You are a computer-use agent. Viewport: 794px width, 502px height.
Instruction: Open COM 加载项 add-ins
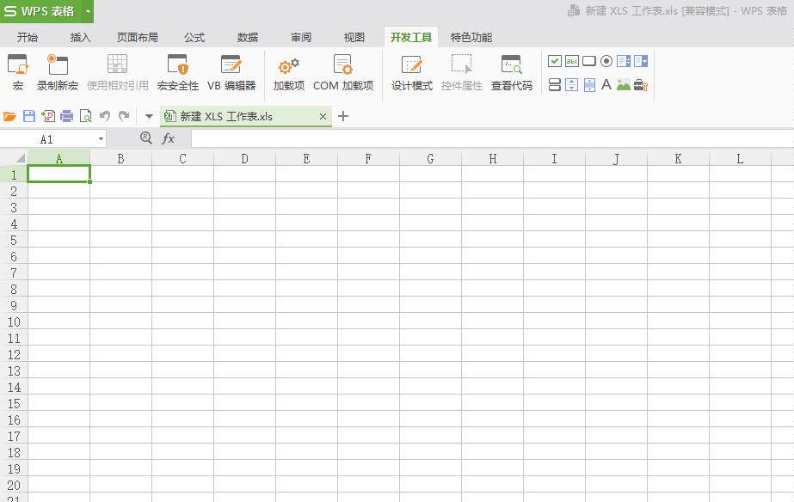(343, 73)
